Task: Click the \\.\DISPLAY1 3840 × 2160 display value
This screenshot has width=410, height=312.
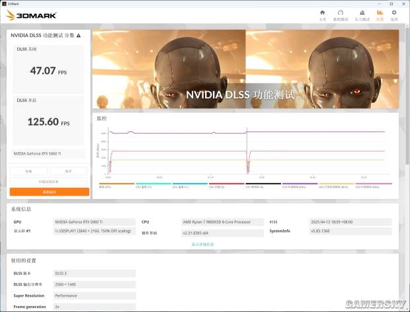Action: [x=94, y=231]
